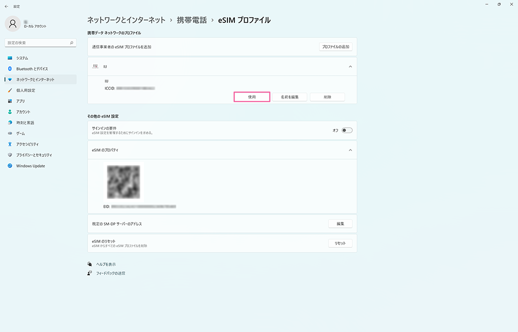
Task: Open Bluetooth とデバイス settings
Action: [x=32, y=69]
